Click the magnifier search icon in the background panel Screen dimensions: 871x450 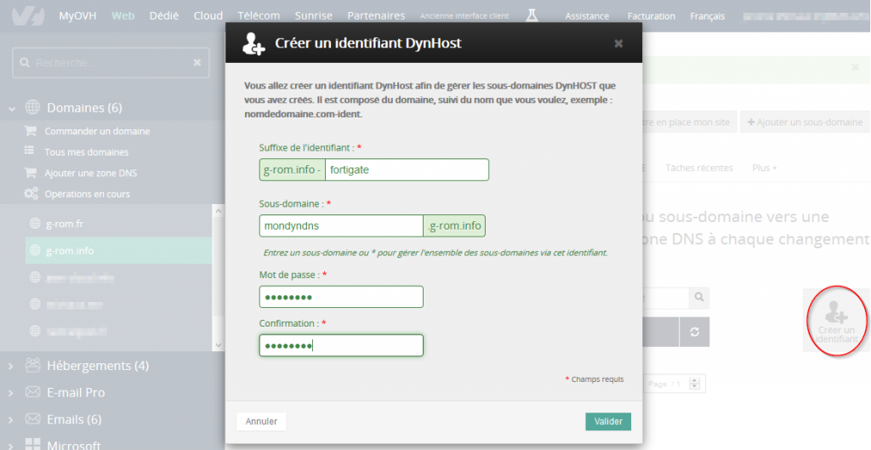[698, 298]
